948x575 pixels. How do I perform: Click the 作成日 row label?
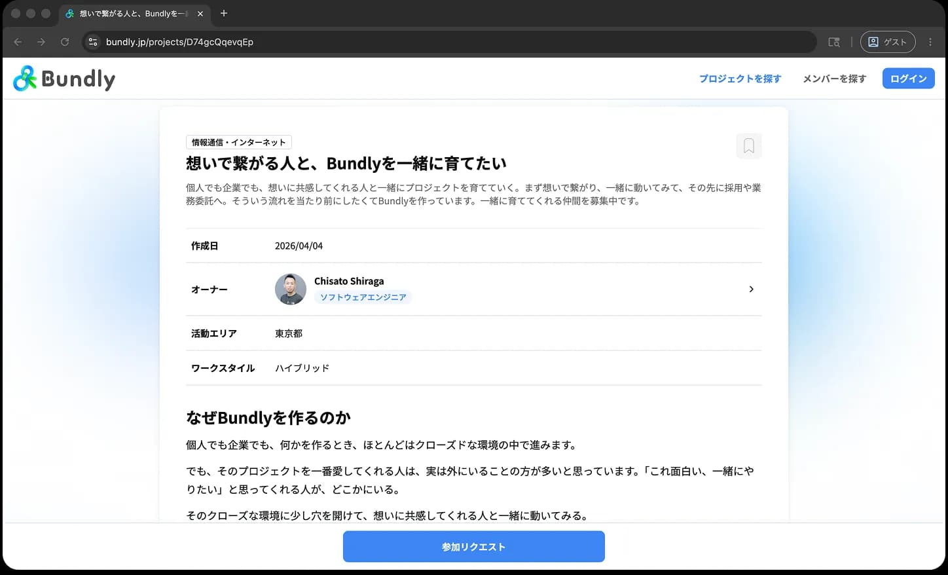(x=205, y=246)
